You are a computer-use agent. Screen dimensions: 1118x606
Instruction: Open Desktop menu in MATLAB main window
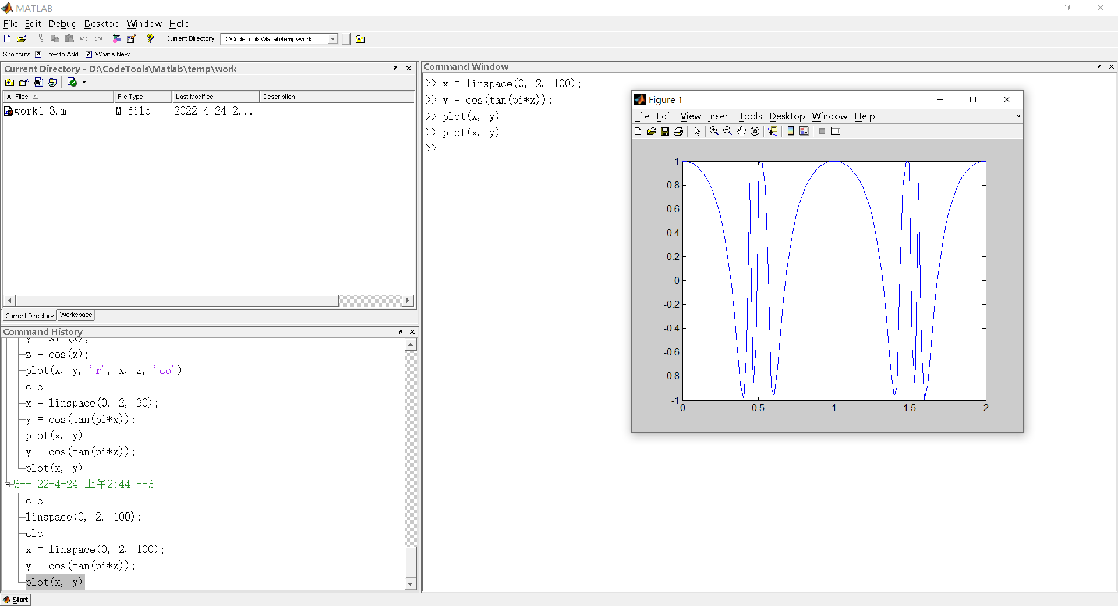click(102, 24)
